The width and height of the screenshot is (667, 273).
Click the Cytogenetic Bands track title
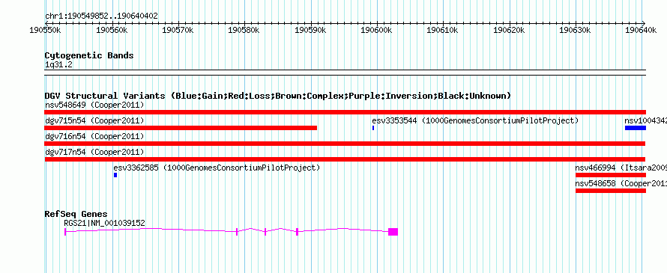coord(89,55)
